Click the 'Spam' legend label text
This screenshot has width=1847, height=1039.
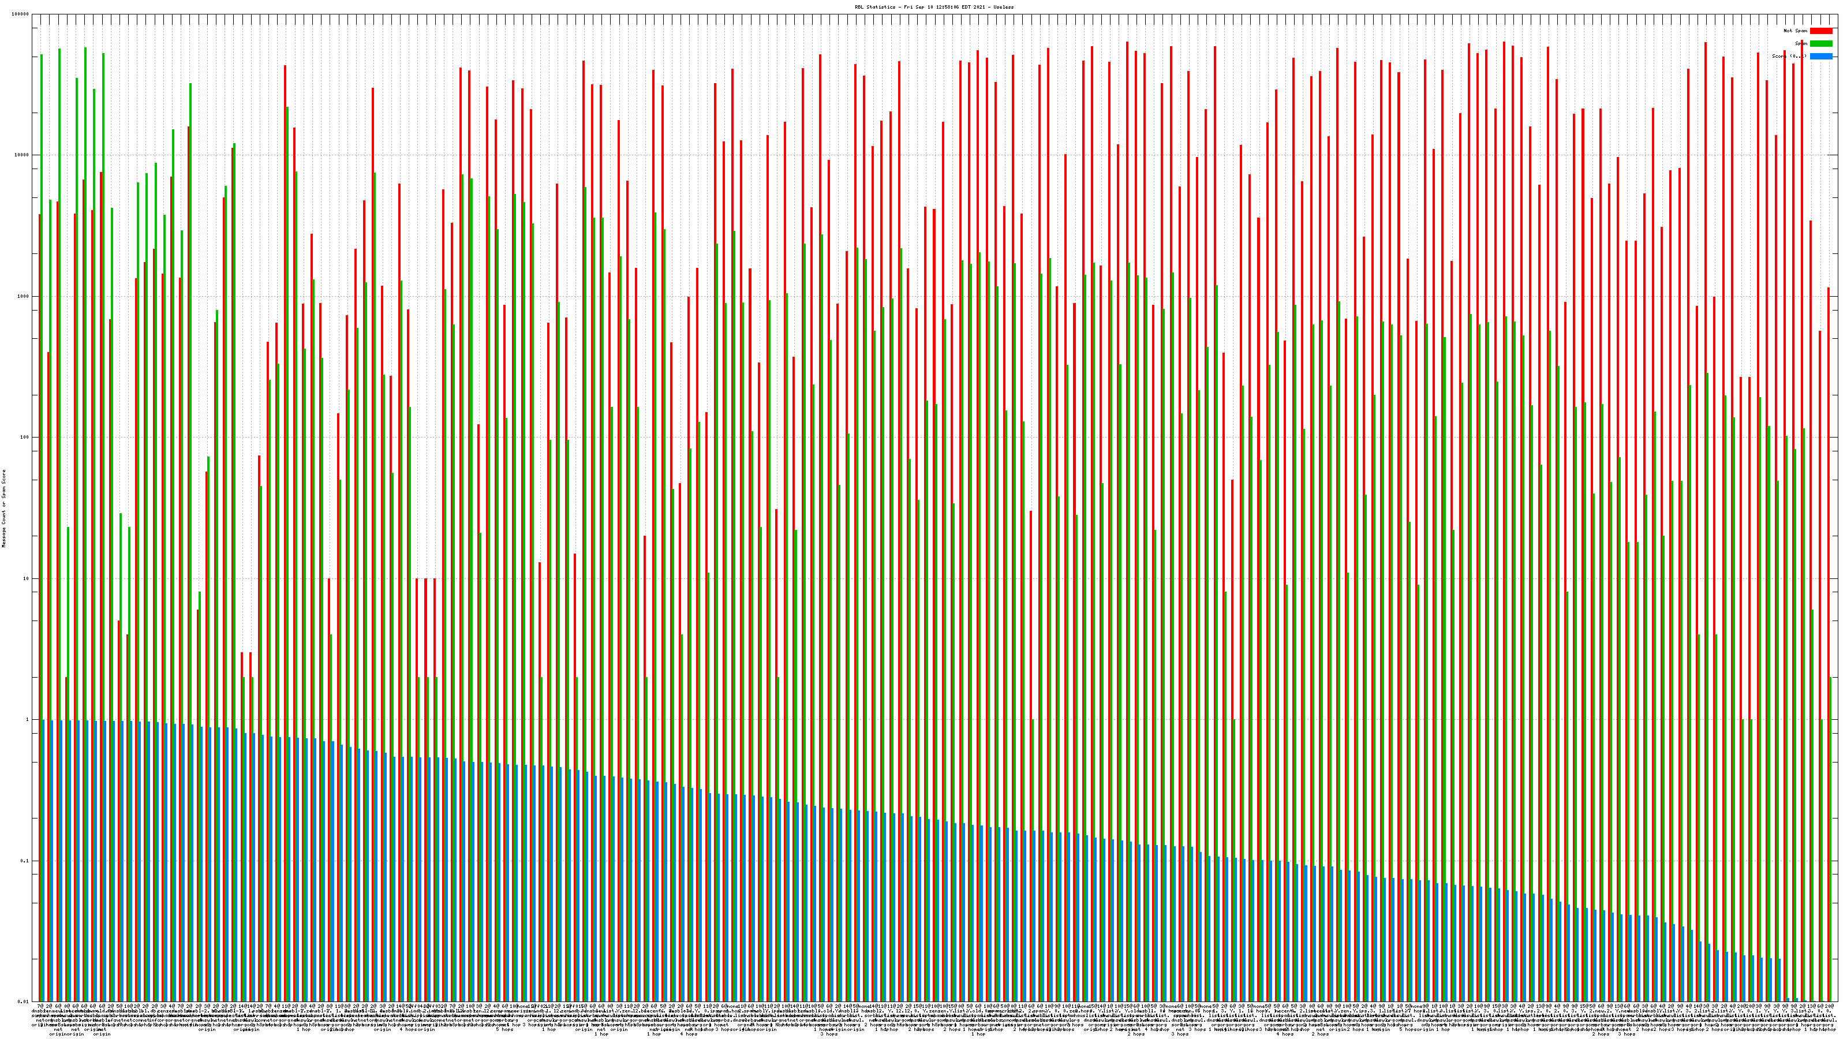1800,44
